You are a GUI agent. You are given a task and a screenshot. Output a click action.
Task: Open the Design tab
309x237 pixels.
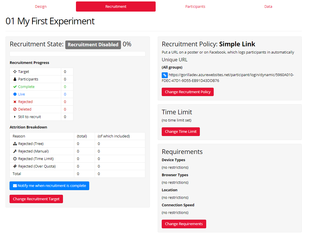point(41,7)
